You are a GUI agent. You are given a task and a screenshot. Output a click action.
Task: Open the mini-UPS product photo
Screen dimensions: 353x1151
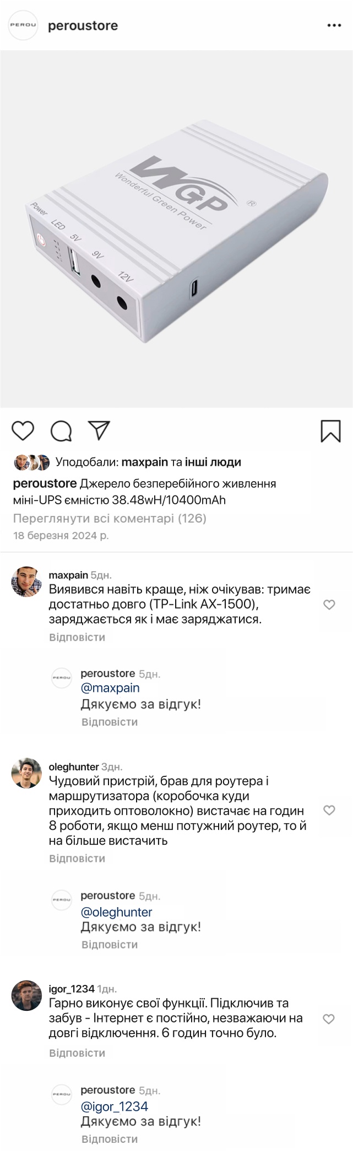point(176,229)
